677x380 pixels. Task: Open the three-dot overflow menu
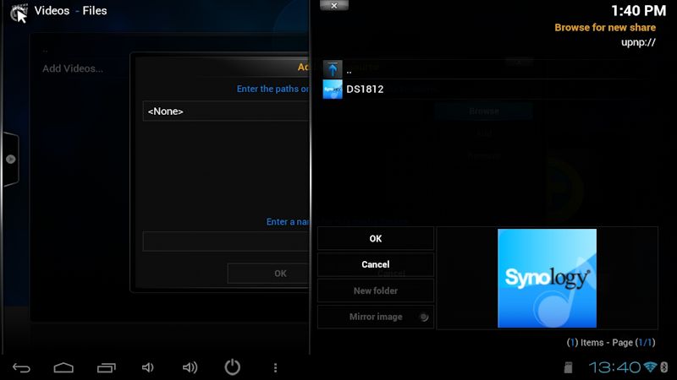point(275,367)
